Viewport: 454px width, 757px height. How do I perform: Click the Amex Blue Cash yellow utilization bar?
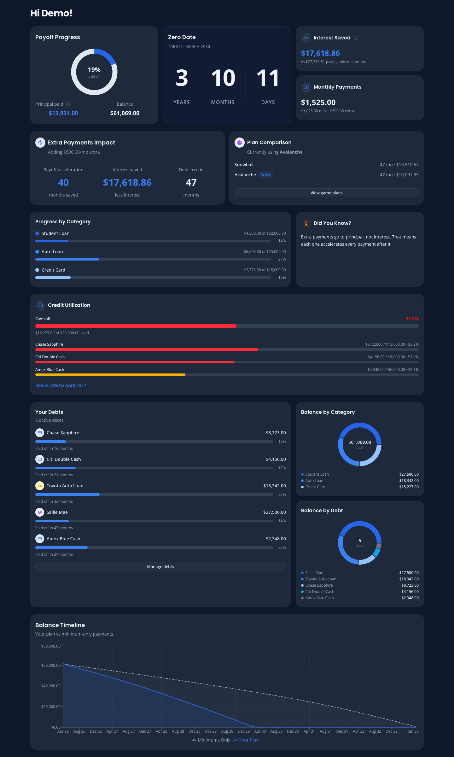click(x=110, y=375)
